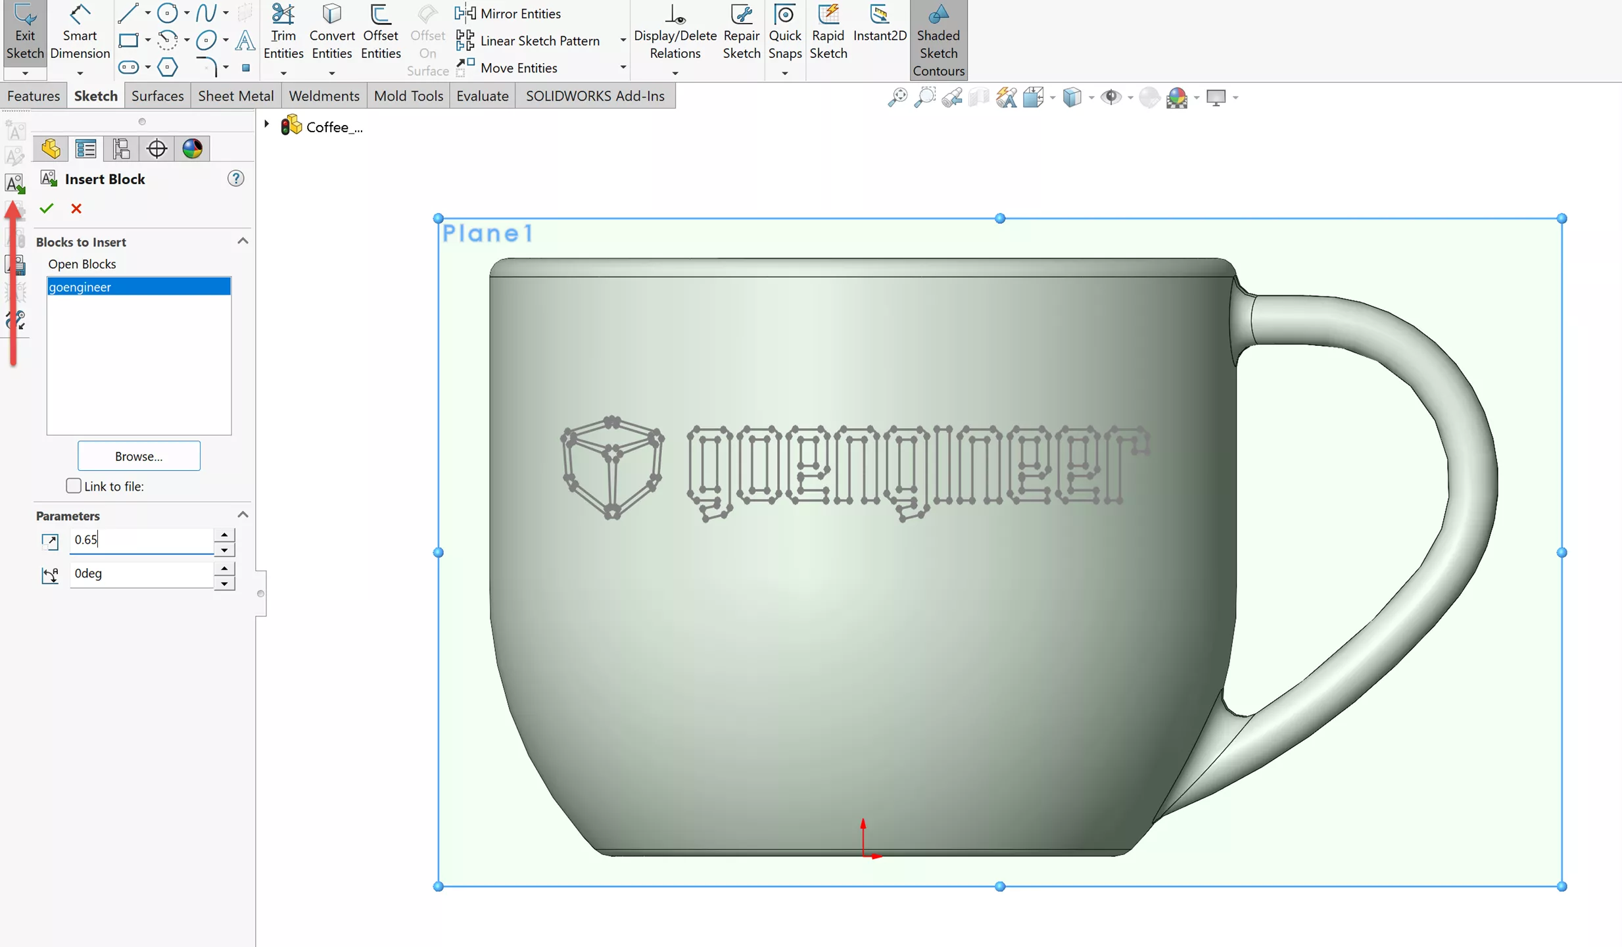Click the Convert Entities tool
The image size is (1622, 947).
(x=331, y=32)
